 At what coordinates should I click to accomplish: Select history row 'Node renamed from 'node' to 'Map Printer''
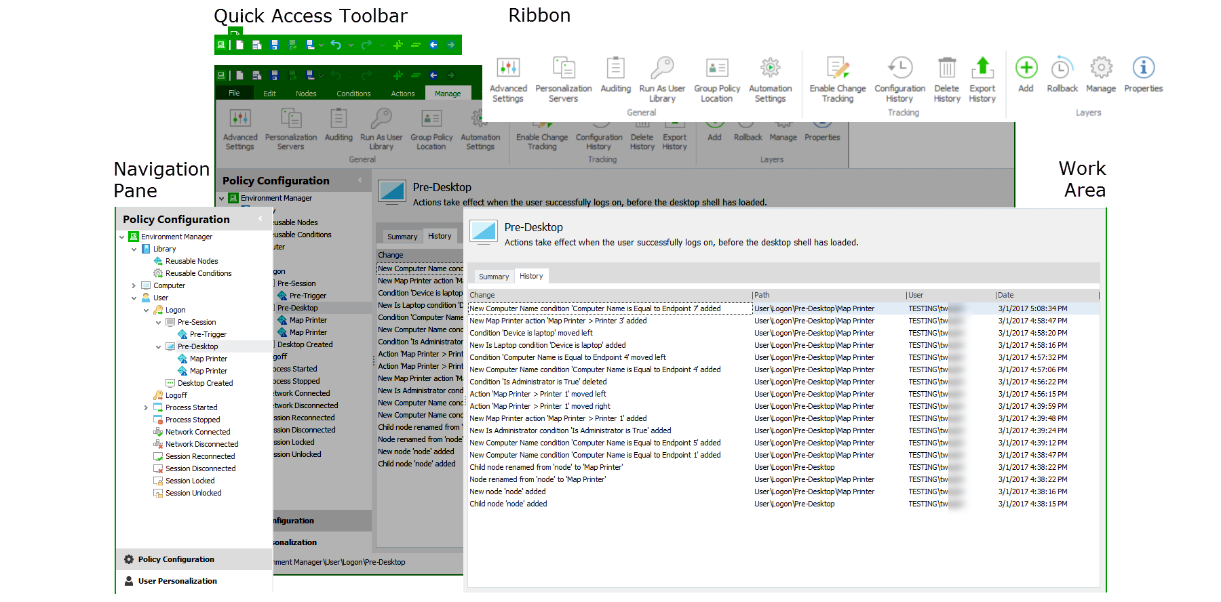pos(783,479)
